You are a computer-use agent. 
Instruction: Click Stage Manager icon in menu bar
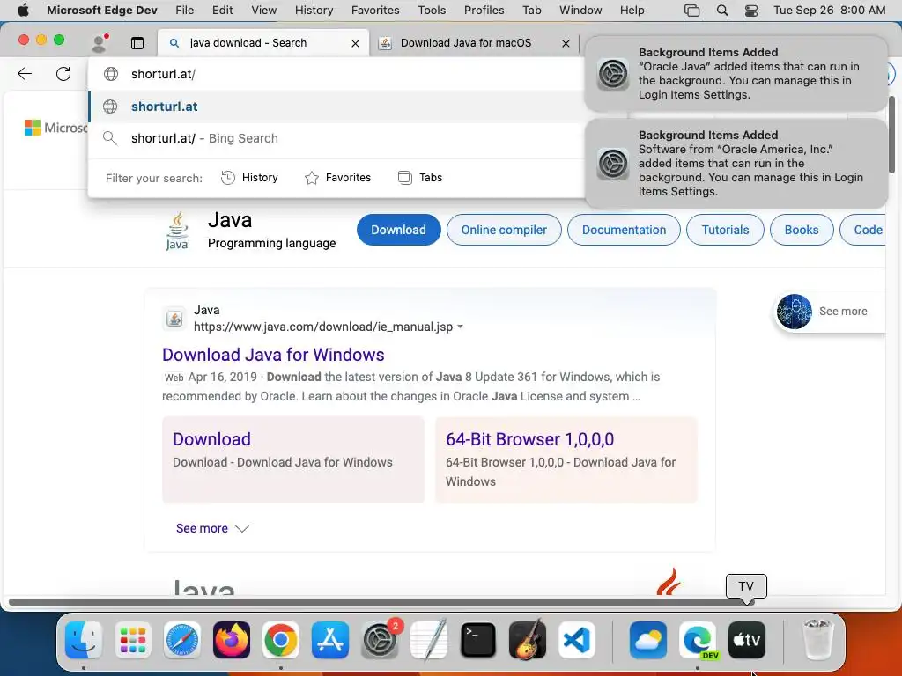click(692, 10)
